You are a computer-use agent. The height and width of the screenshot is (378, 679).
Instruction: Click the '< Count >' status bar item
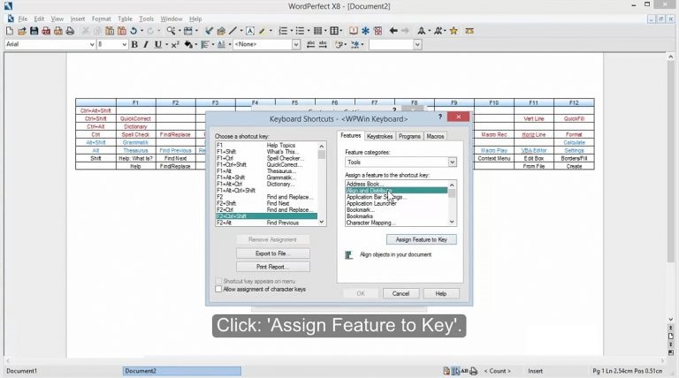tap(497, 371)
